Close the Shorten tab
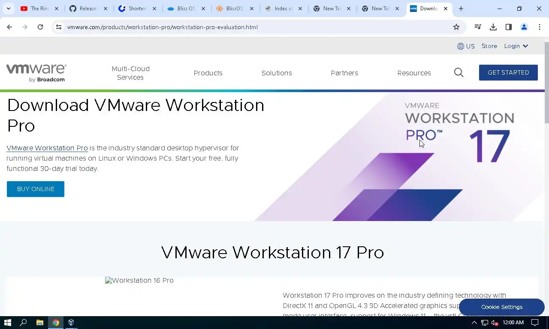 pos(154,9)
